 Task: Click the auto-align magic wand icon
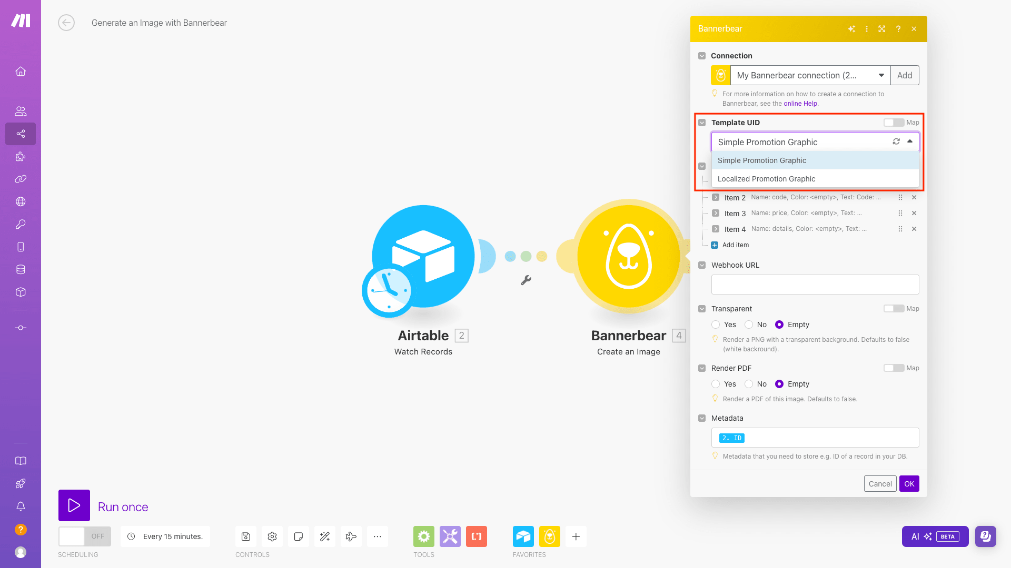pos(324,536)
